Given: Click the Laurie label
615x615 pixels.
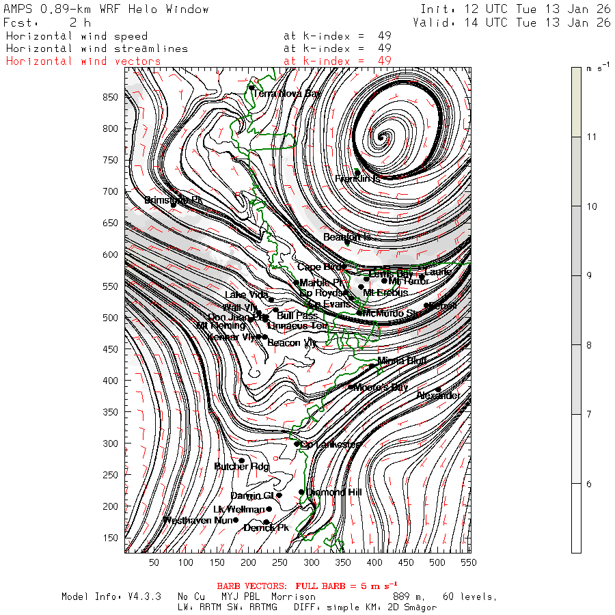Looking at the screenshot, I should coord(438,272).
